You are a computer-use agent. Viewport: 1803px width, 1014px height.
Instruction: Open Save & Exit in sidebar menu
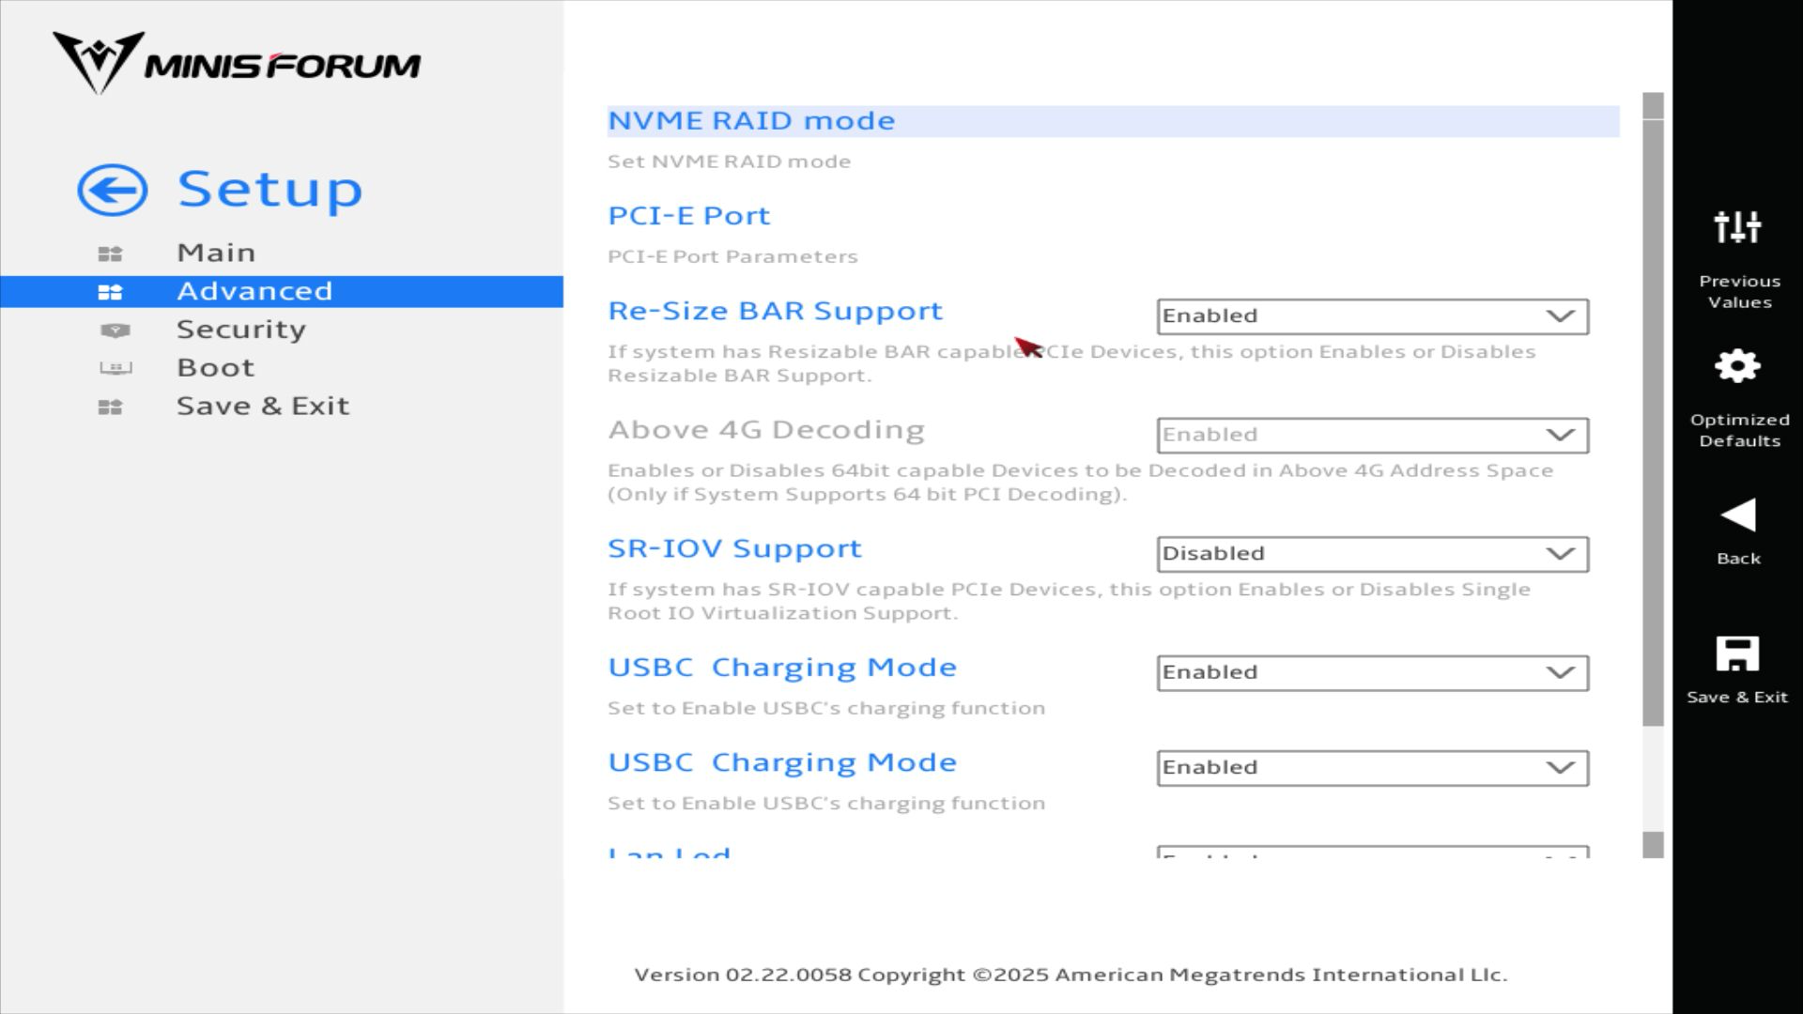(263, 407)
